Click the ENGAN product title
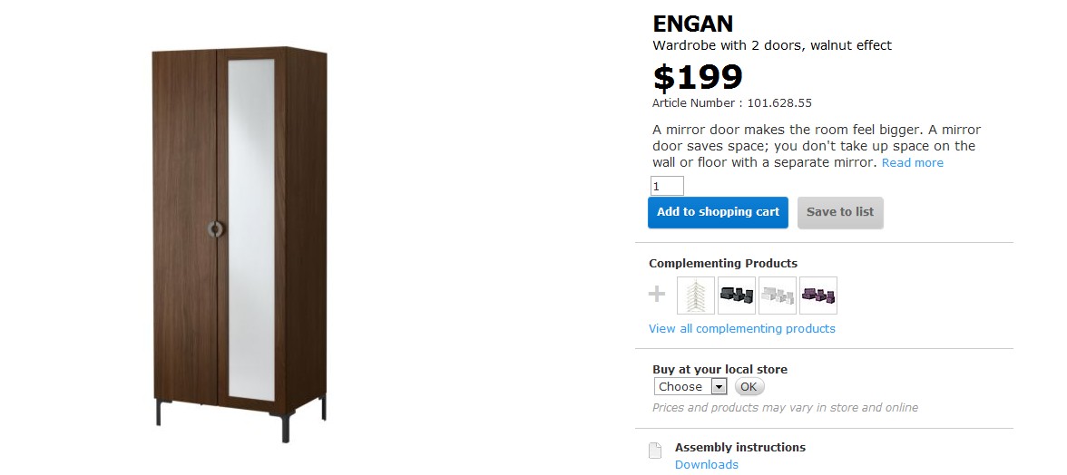The height and width of the screenshot is (475, 1067). pyautogui.click(x=693, y=24)
